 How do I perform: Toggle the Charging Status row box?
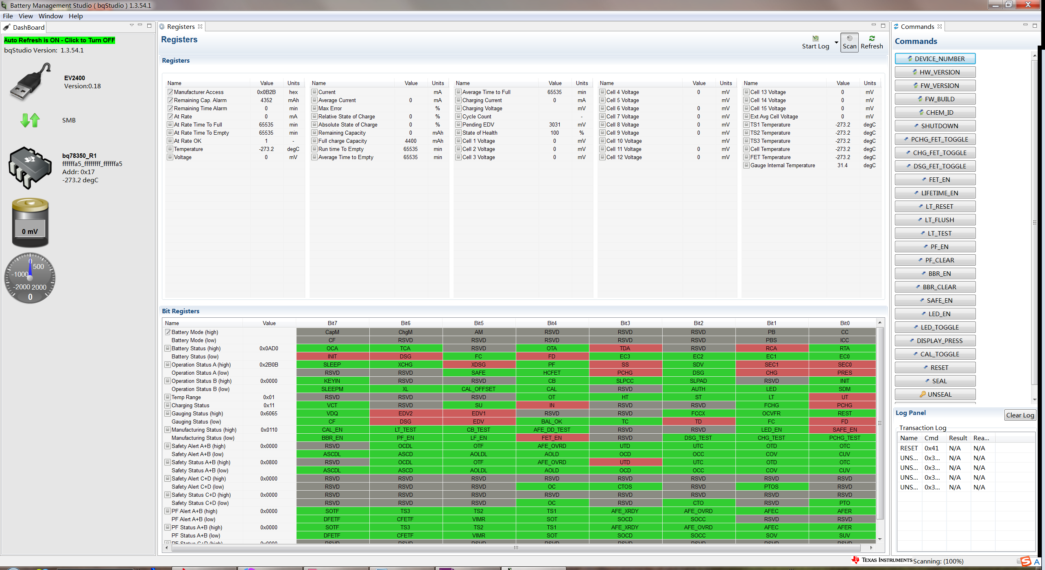pos(167,405)
